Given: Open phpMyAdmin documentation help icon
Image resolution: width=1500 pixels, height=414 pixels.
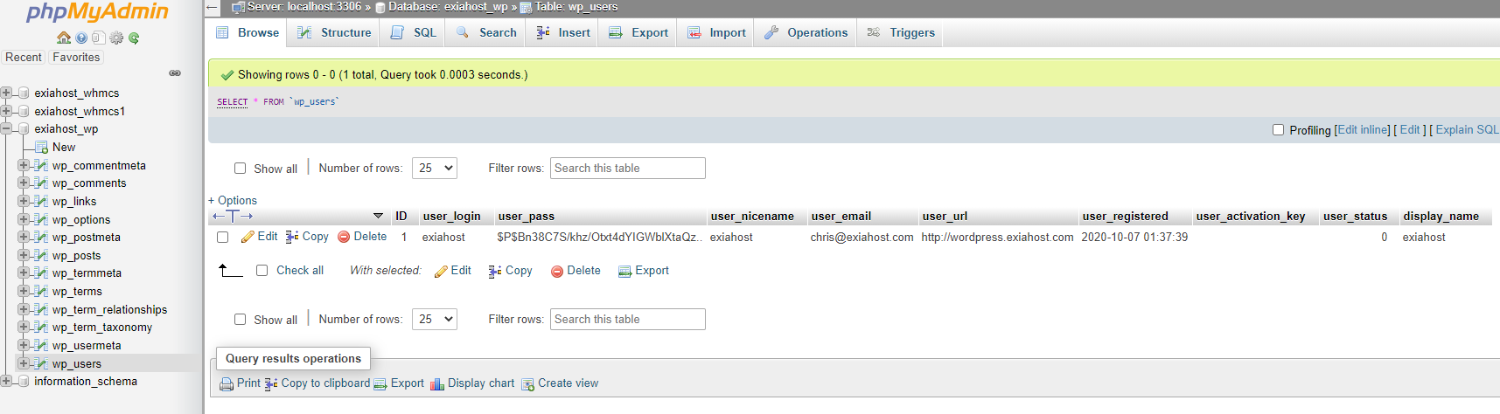Looking at the screenshot, I should coord(81,38).
